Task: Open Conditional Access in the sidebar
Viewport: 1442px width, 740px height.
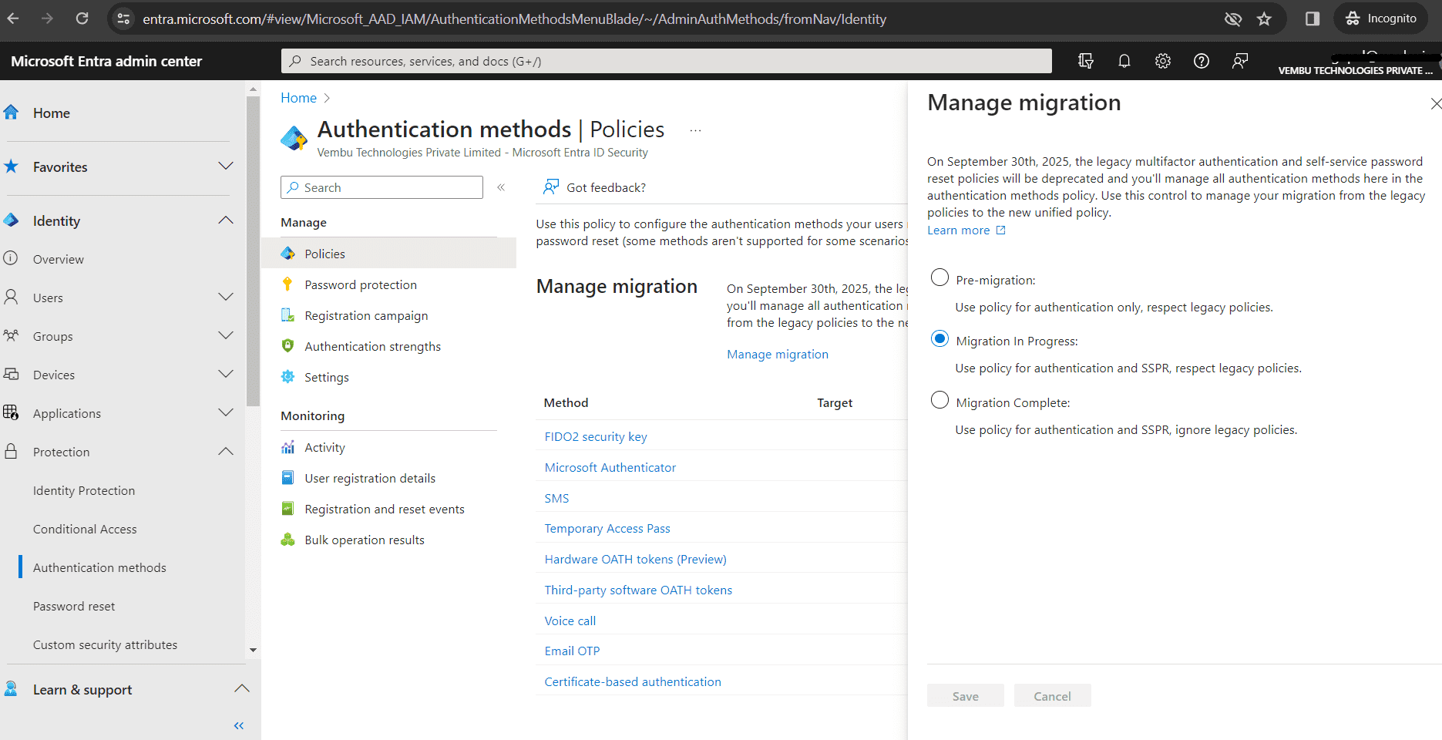Action: pos(85,529)
